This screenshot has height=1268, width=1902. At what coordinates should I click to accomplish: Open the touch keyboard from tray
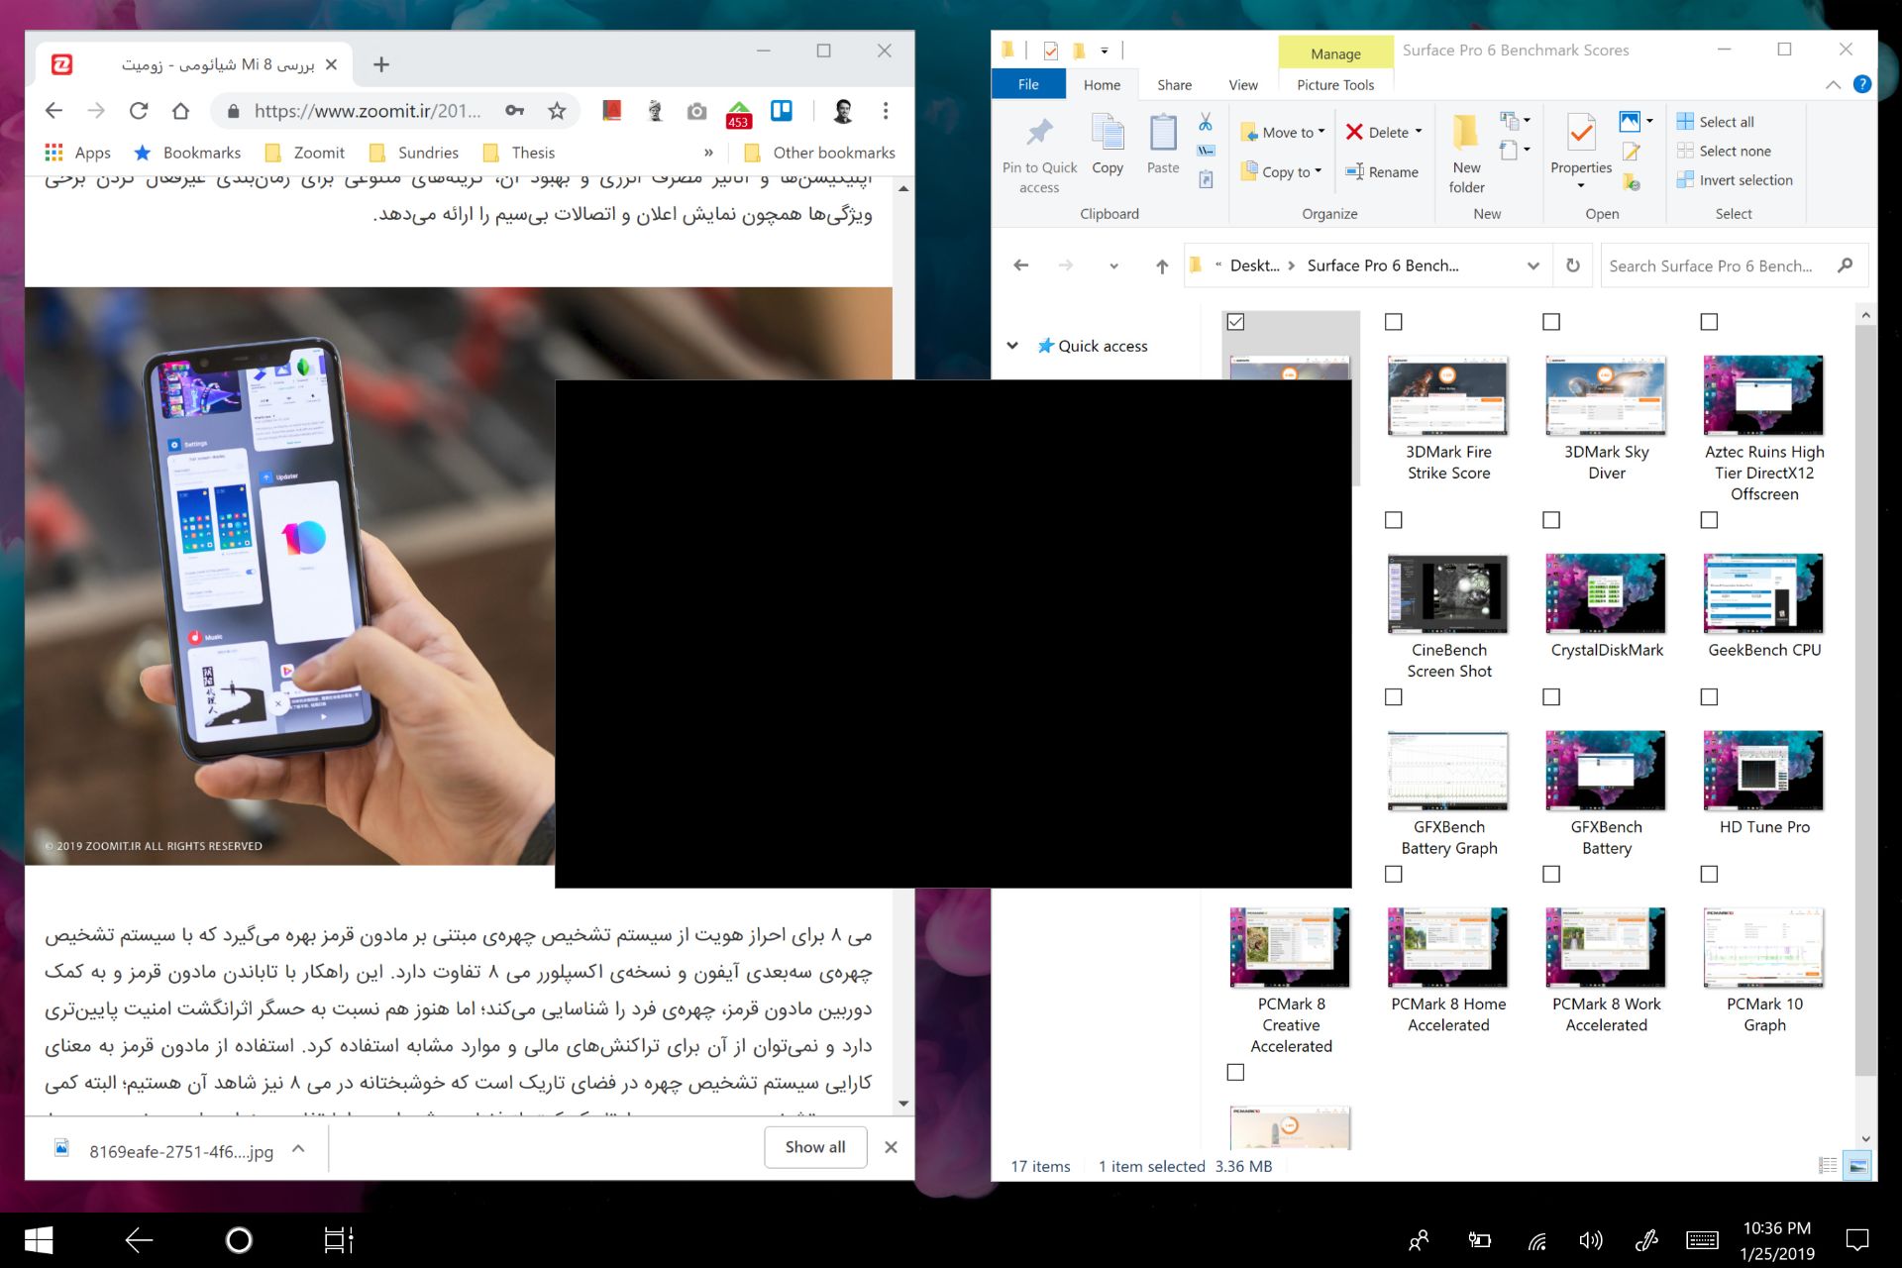click(1702, 1240)
